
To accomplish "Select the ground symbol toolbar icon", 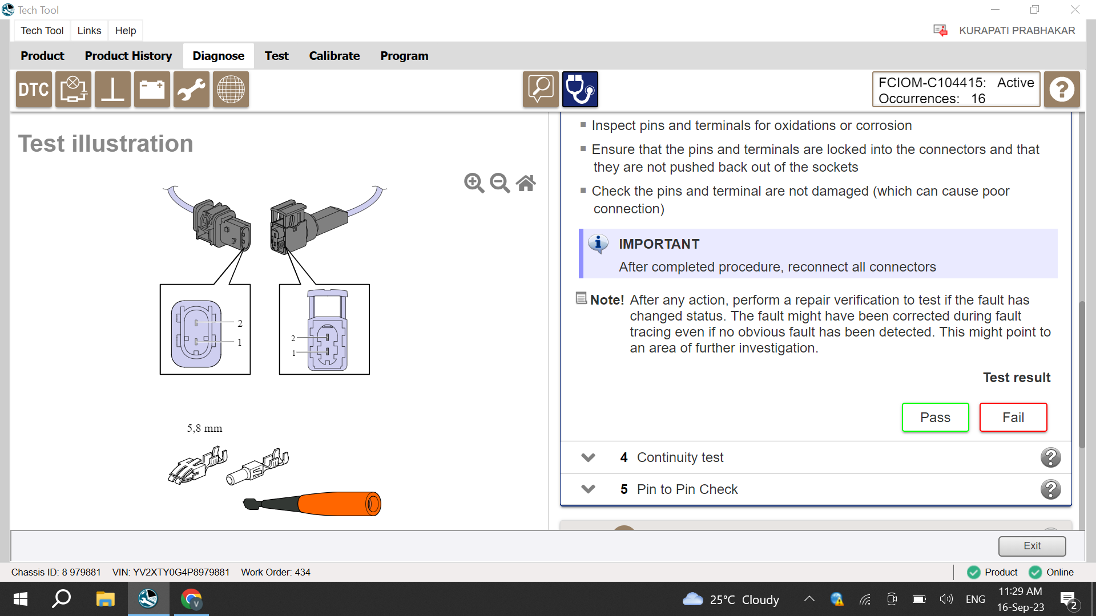I will 112,90.
